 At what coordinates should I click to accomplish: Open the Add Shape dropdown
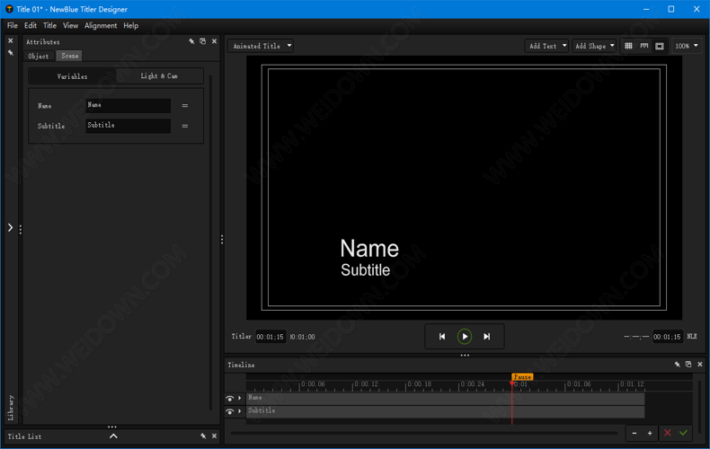pyautogui.click(x=594, y=46)
